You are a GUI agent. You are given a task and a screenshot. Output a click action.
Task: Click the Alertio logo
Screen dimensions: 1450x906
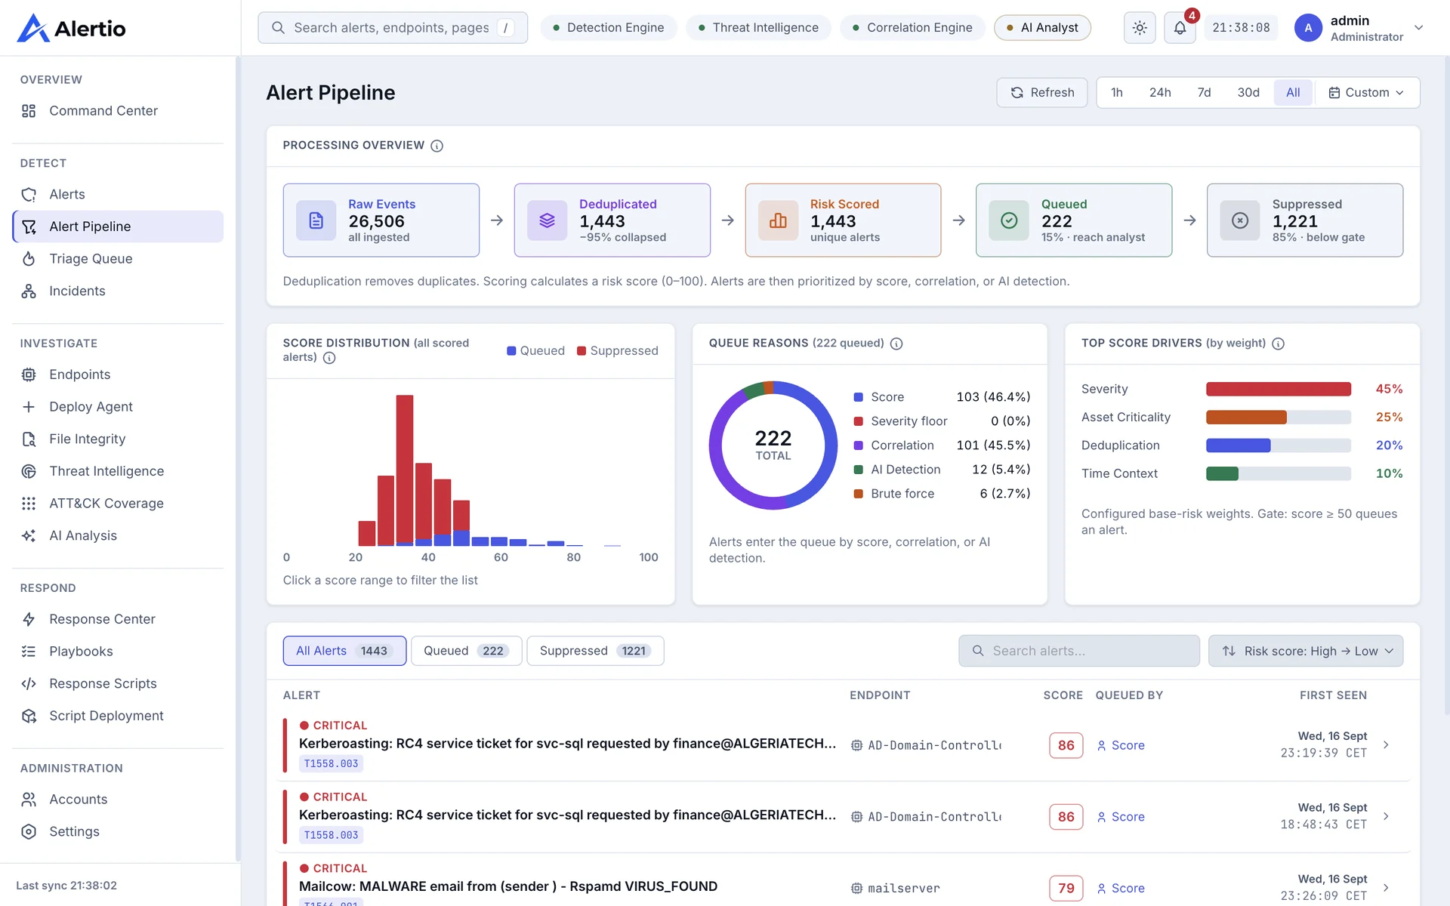point(72,28)
